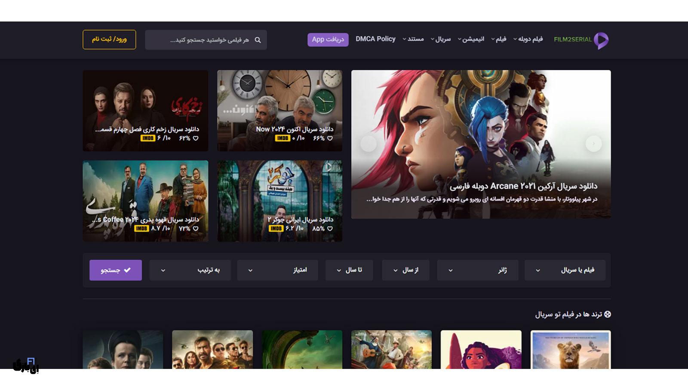Expand the سریال nav menu
688x387 pixels.
[440, 39]
